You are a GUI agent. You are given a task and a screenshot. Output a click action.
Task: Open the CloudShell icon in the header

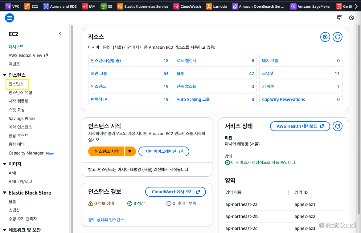(x=340, y=18)
